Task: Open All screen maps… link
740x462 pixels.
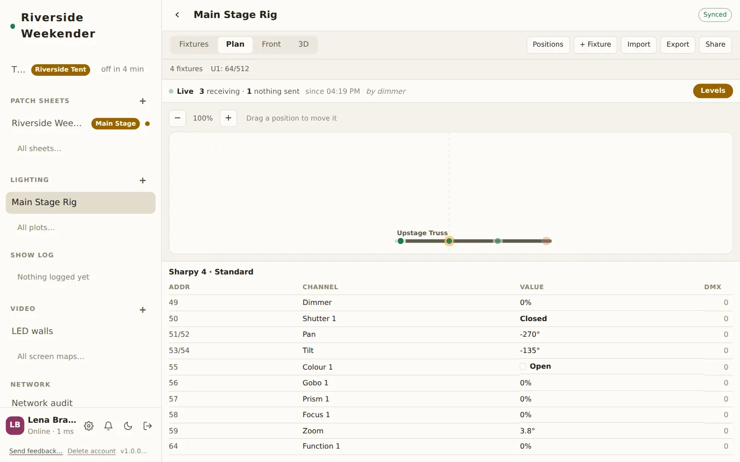Action: [x=51, y=357]
